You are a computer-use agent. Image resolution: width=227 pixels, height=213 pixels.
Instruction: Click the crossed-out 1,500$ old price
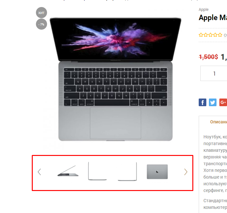coord(208,57)
